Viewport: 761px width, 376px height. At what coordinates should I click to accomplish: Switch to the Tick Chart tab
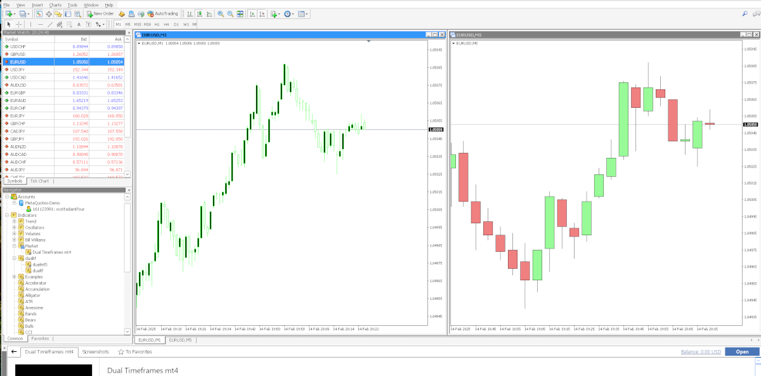click(x=39, y=181)
